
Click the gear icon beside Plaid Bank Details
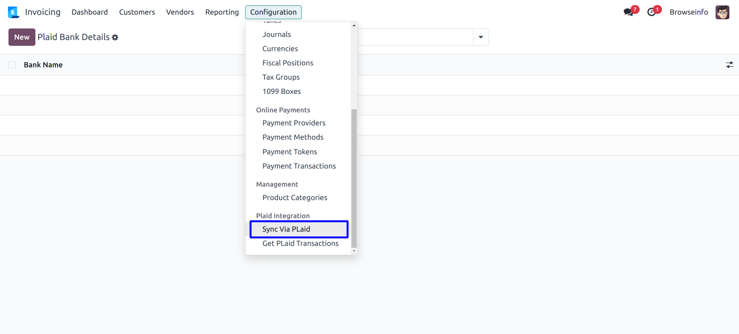[115, 37]
